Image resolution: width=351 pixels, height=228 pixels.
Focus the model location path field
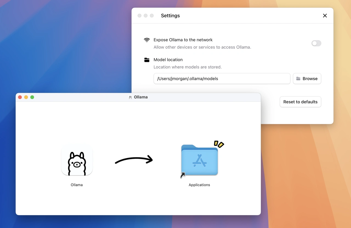tap(222, 78)
